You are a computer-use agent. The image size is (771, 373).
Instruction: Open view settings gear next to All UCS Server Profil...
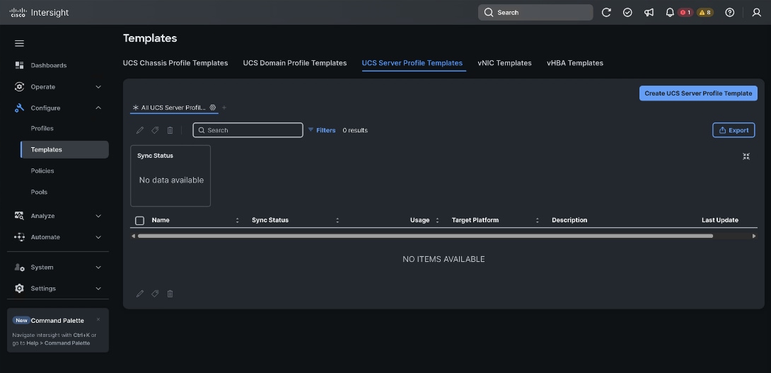coord(213,108)
